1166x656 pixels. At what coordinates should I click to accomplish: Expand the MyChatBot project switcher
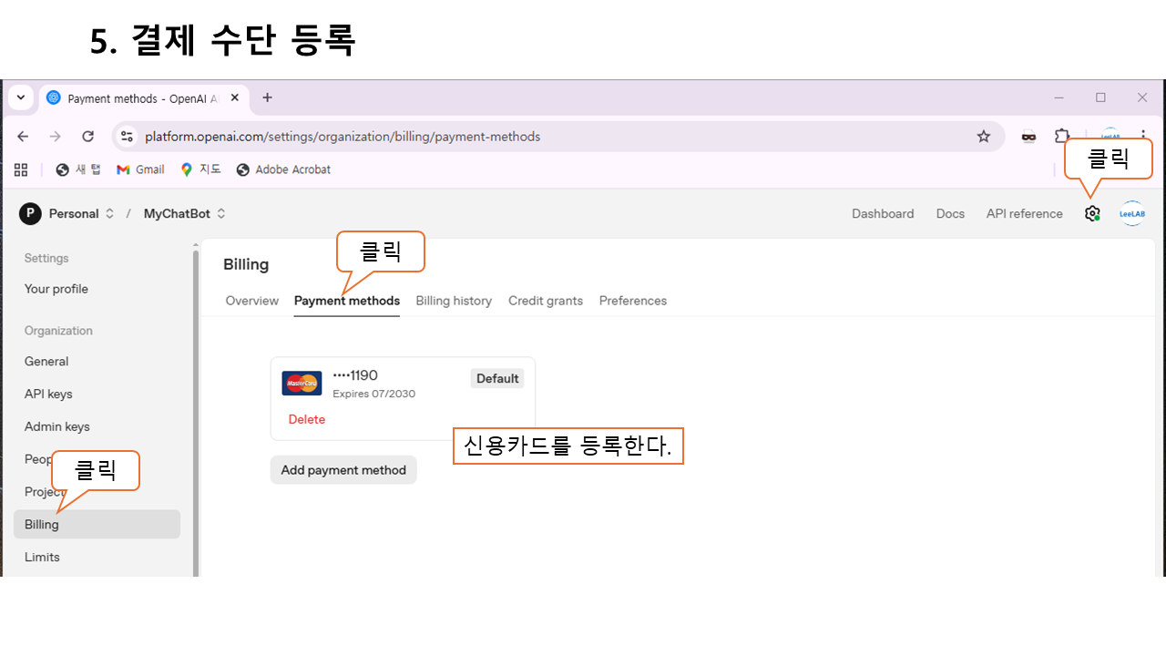click(185, 213)
